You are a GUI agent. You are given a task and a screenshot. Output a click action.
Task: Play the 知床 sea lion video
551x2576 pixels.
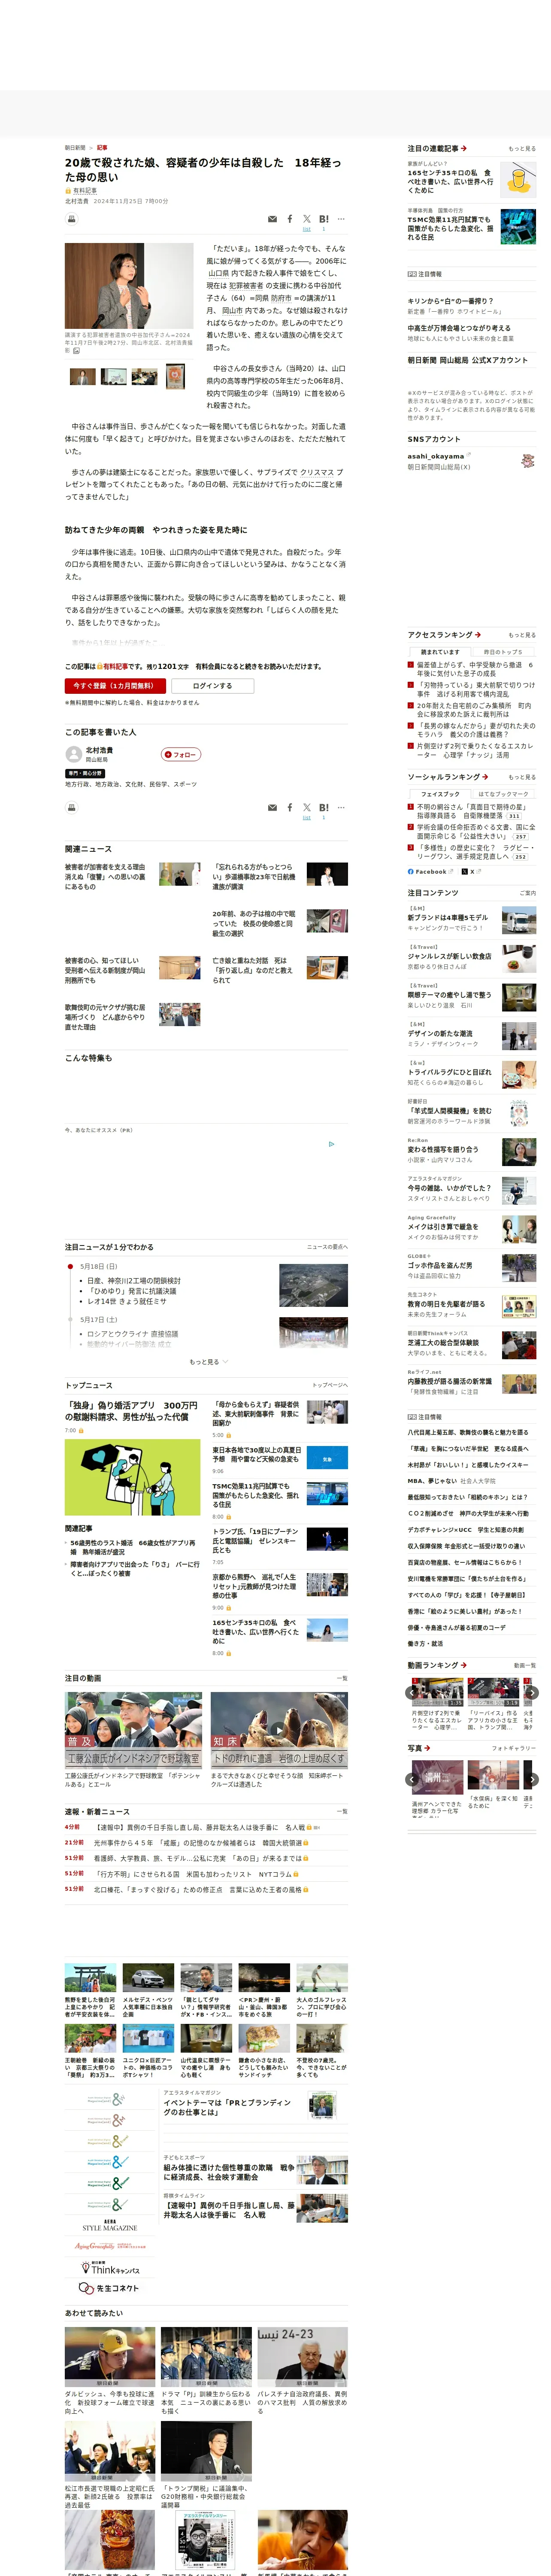(x=279, y=1730)
